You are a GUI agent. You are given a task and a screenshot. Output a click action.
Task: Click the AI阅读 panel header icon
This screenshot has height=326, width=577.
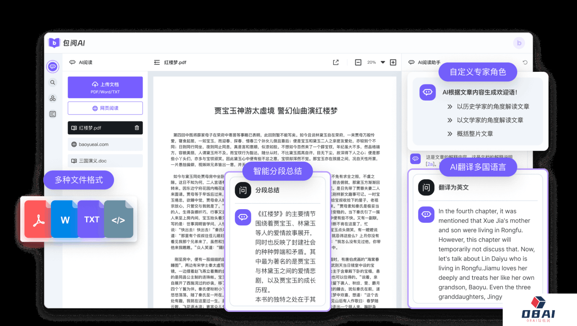tap(72, 62)
